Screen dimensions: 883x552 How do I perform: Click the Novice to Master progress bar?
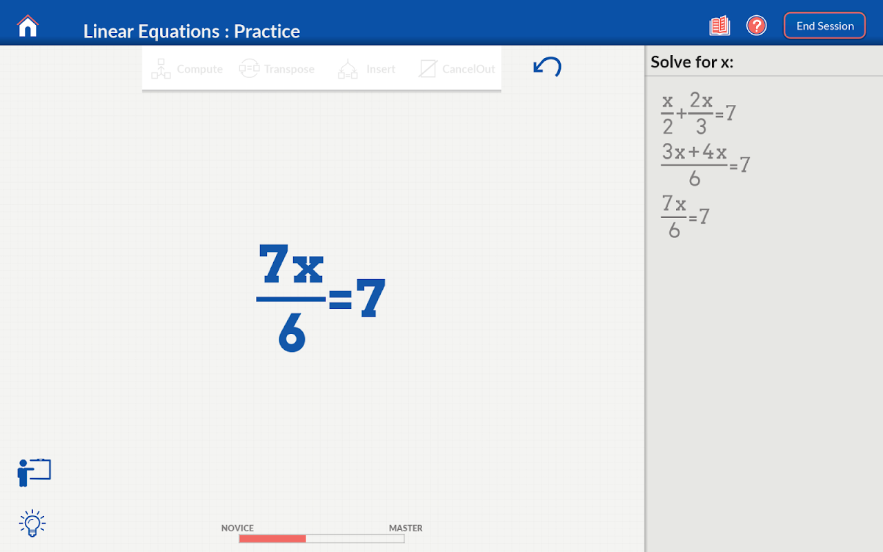(321, 538)
